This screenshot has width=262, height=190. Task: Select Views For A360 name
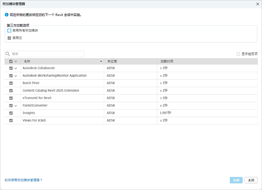[x=34, y=120]
